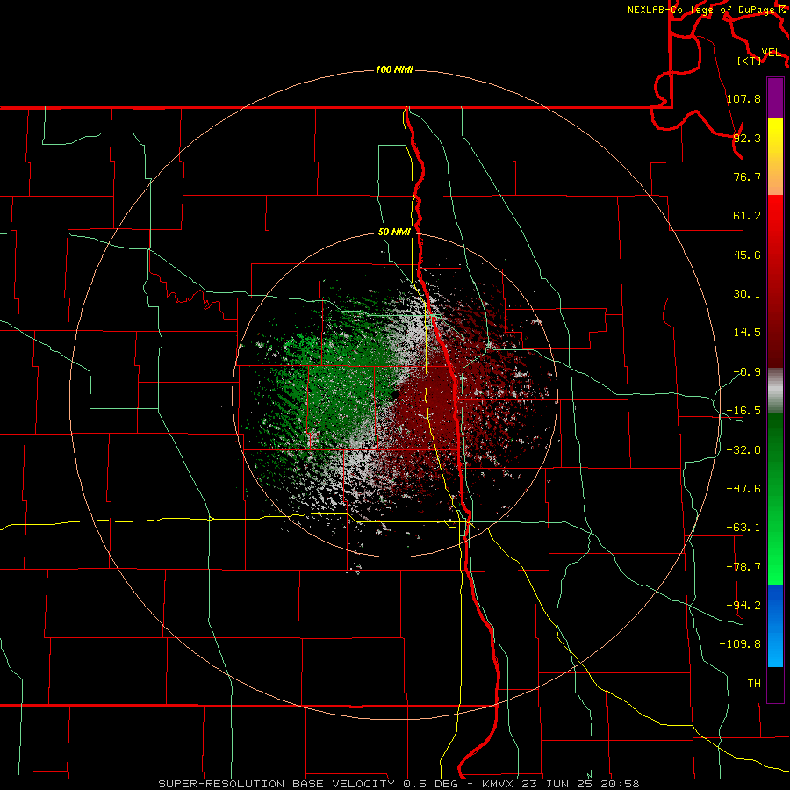Click the -47.6 value on velocity scale

[x=743, y=489]
